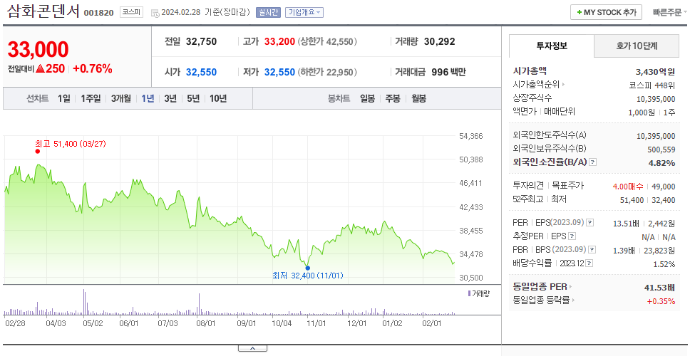The width and height of the screenshot is (690, 356).
Task: Select 1주일 line chart period
Action: pyautogui.click(x=91, y=98)
